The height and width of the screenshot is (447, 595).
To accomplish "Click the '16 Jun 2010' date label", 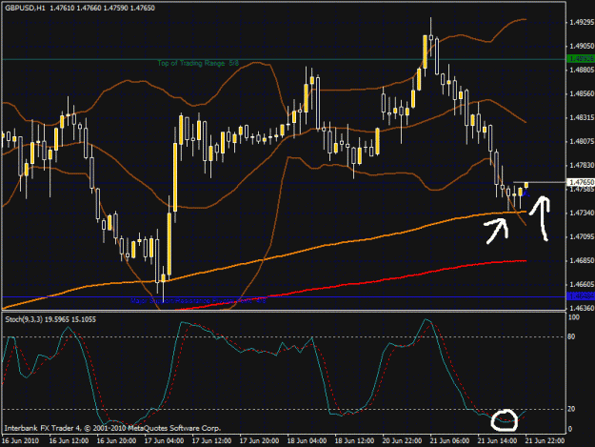I will [x=21, y=441].
